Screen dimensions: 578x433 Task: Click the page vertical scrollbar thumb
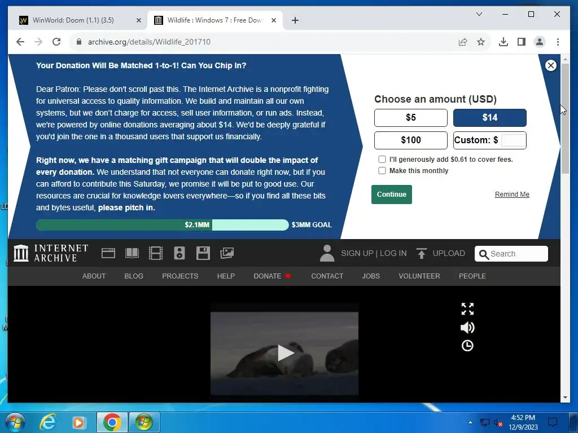point(565,118)
